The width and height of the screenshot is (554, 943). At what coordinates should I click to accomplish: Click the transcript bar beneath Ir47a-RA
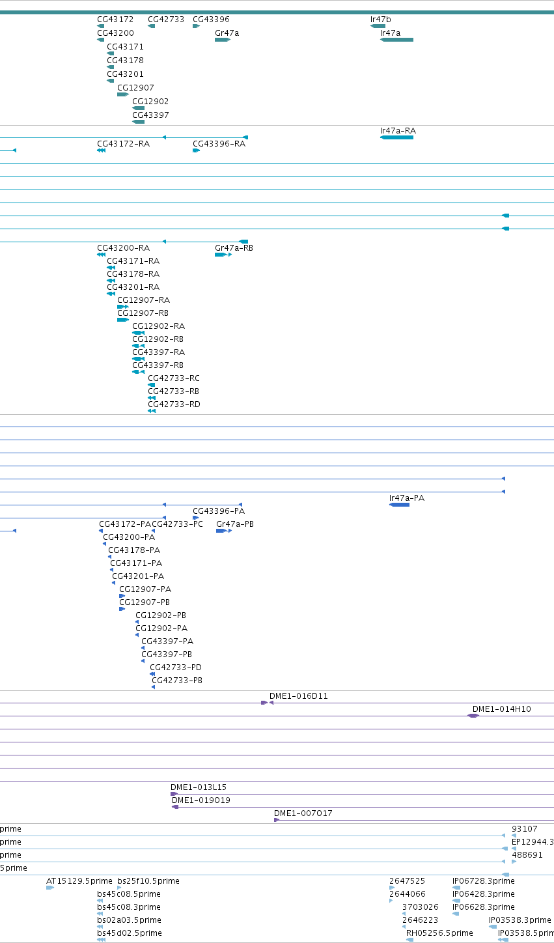[396, 137]
